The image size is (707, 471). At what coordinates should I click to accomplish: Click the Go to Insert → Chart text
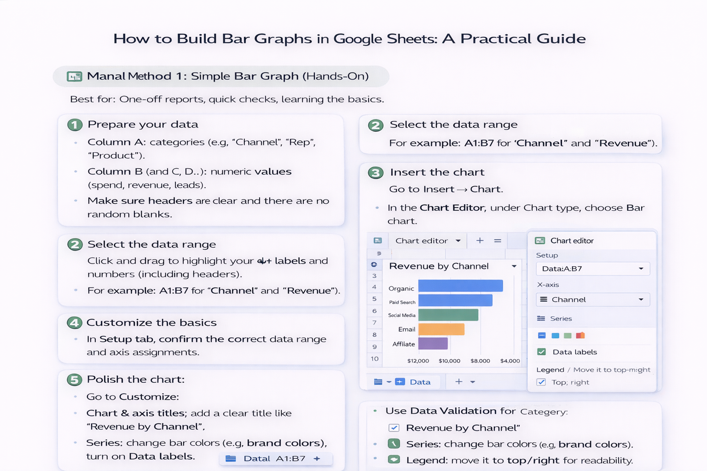[x=446, y=190]
